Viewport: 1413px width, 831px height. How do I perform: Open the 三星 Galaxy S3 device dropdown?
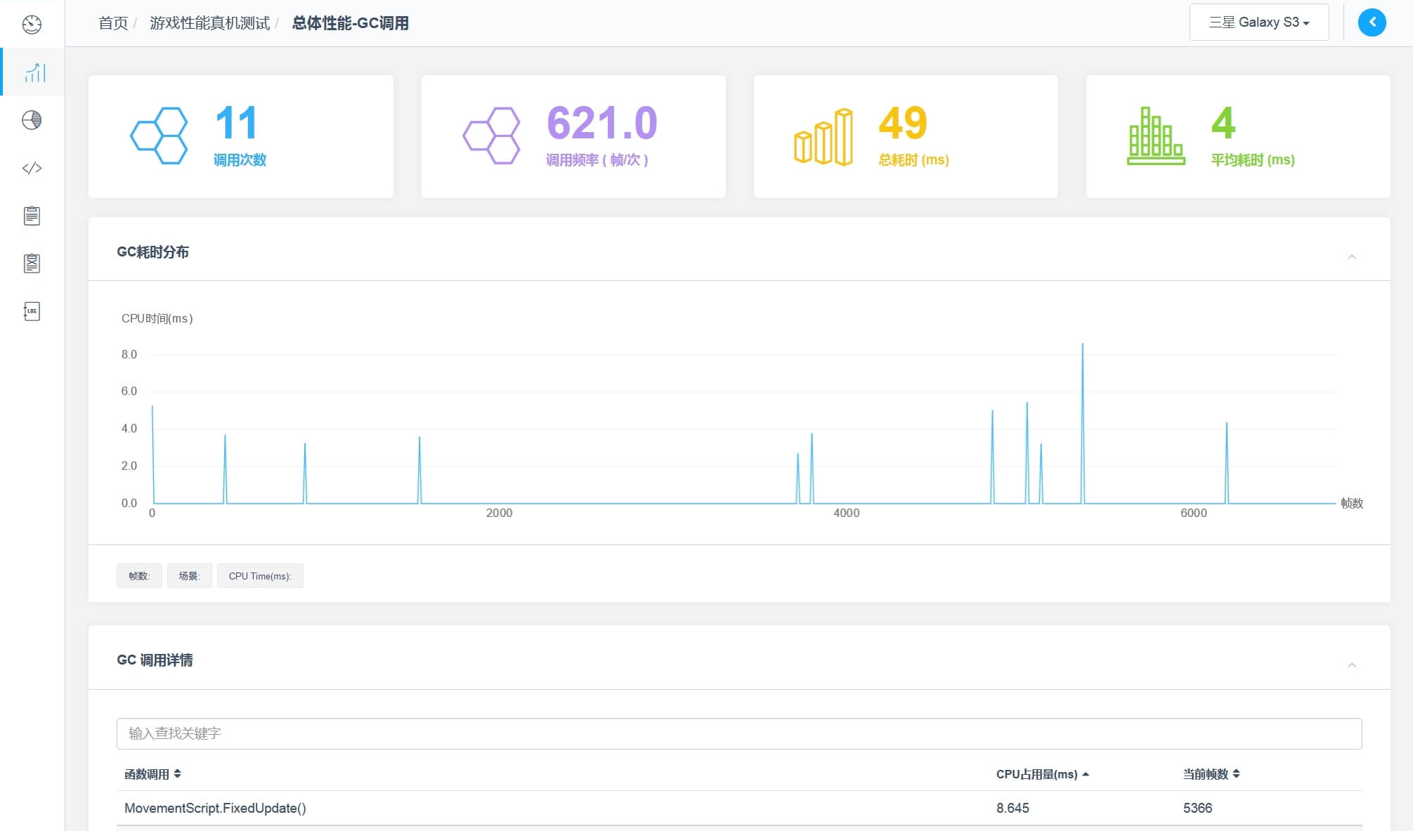1258,22
